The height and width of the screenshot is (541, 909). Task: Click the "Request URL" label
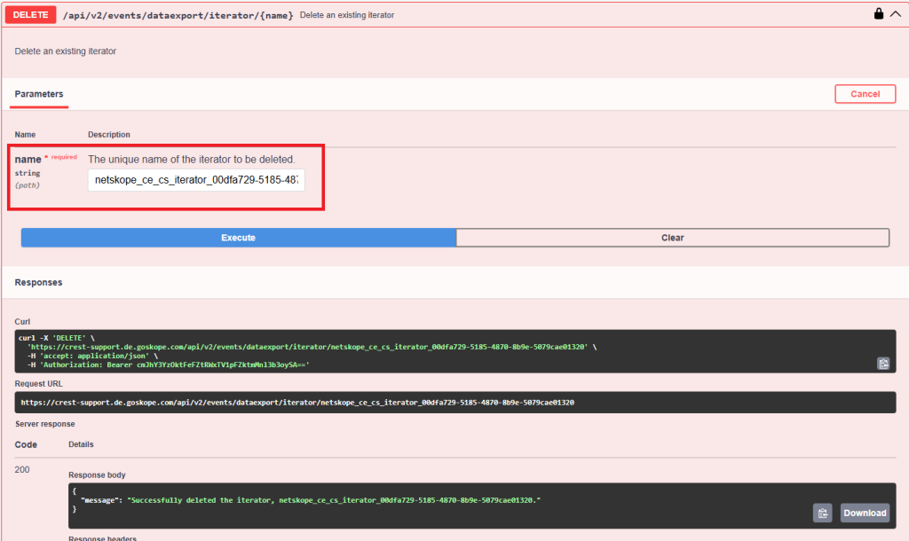[39, 384]
